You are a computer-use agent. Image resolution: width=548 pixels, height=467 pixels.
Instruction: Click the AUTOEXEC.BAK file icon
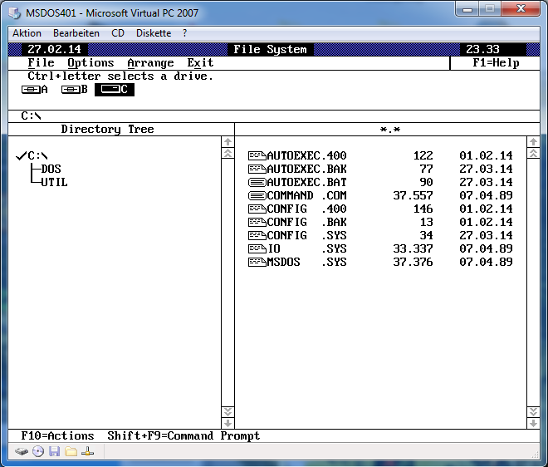pyautogui.click(x=257, y=169)
